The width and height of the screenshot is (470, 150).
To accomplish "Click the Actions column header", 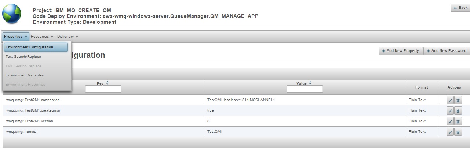I will 454,87.
